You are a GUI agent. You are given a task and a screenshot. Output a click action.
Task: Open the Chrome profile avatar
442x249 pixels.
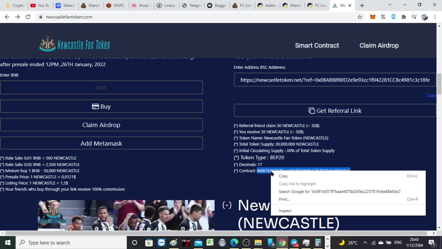point(425,17)
